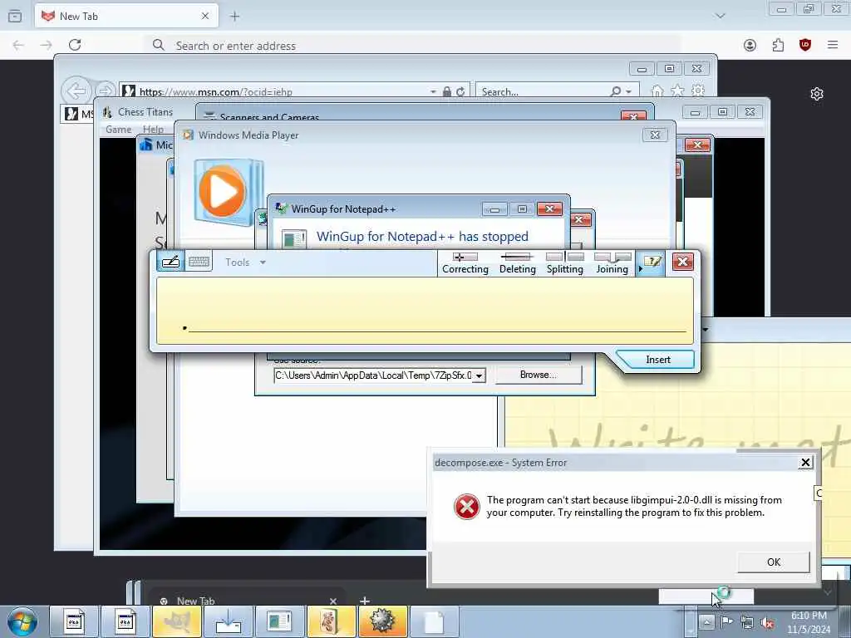Show the Deleting gesture demonstration
851x638 pixels.
(517, 263)
